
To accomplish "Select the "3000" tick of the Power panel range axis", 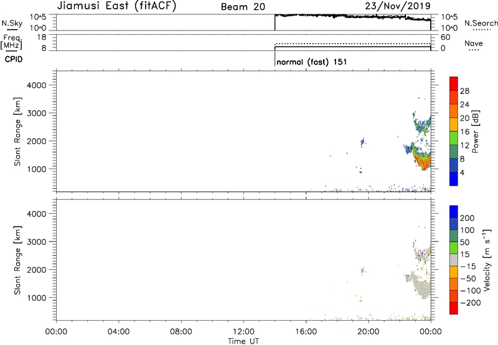I will pos(37,113).
